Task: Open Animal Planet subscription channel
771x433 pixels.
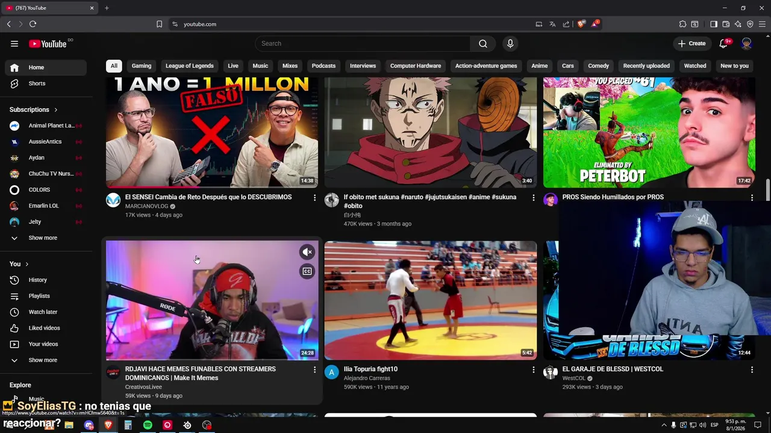Action: point(46,126)
